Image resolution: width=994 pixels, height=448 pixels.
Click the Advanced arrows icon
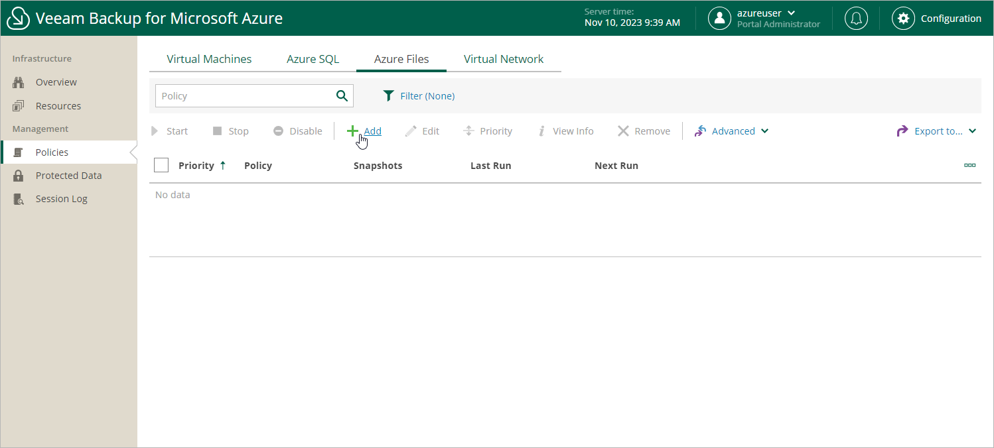(700, 131)
